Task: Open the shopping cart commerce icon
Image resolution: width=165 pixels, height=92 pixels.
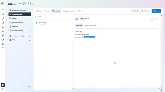Action: point(3,31)
